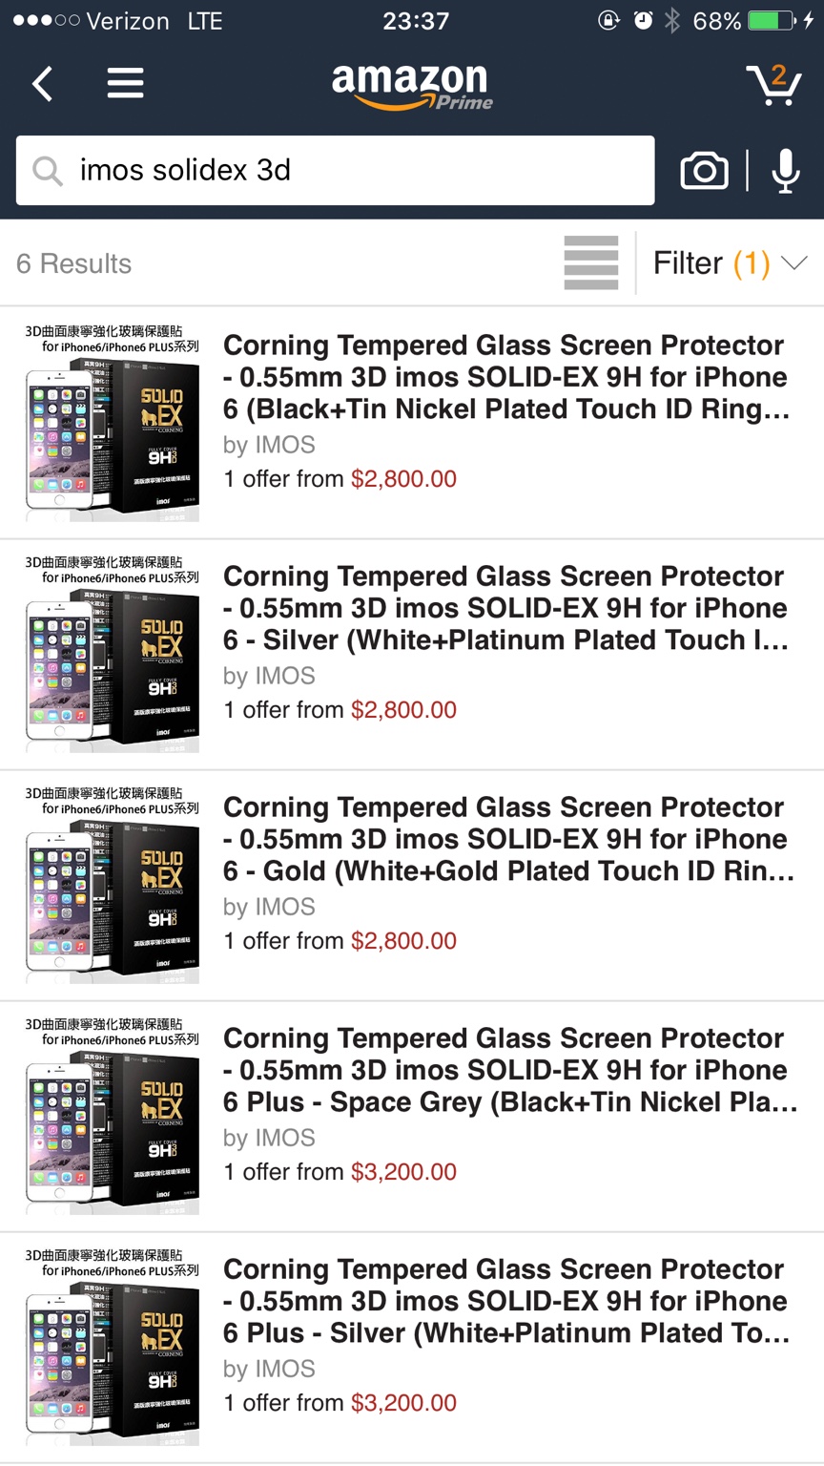This screenshot has height=1466, width=824.
Task: Tap the Gold protector's product thumbnail
Action: tap(113, 885)
